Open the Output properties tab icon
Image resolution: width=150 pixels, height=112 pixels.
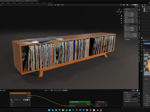coord(142,46)
